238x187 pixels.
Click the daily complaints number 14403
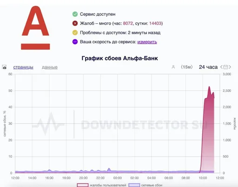tap(155, 23)
